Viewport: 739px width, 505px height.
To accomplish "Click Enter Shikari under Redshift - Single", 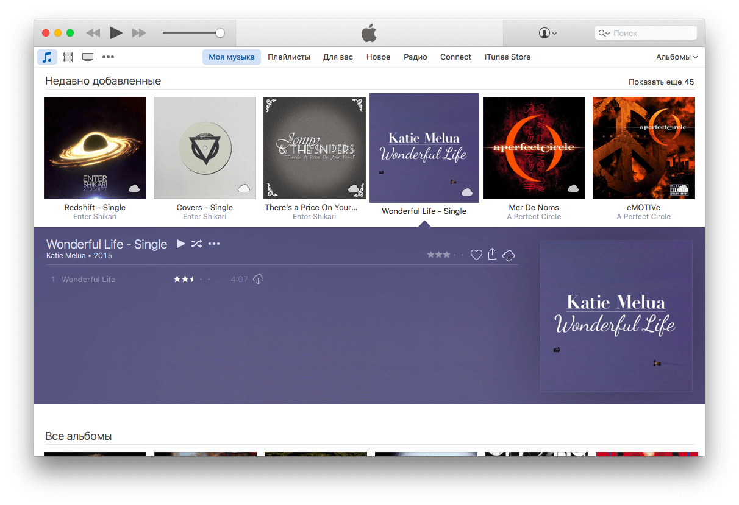I will tap(95, 217).
